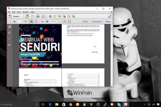Viewport: 161px width, 107px height.
Task: Click the Zoom In plus button
Action: (x=47, y=21)
